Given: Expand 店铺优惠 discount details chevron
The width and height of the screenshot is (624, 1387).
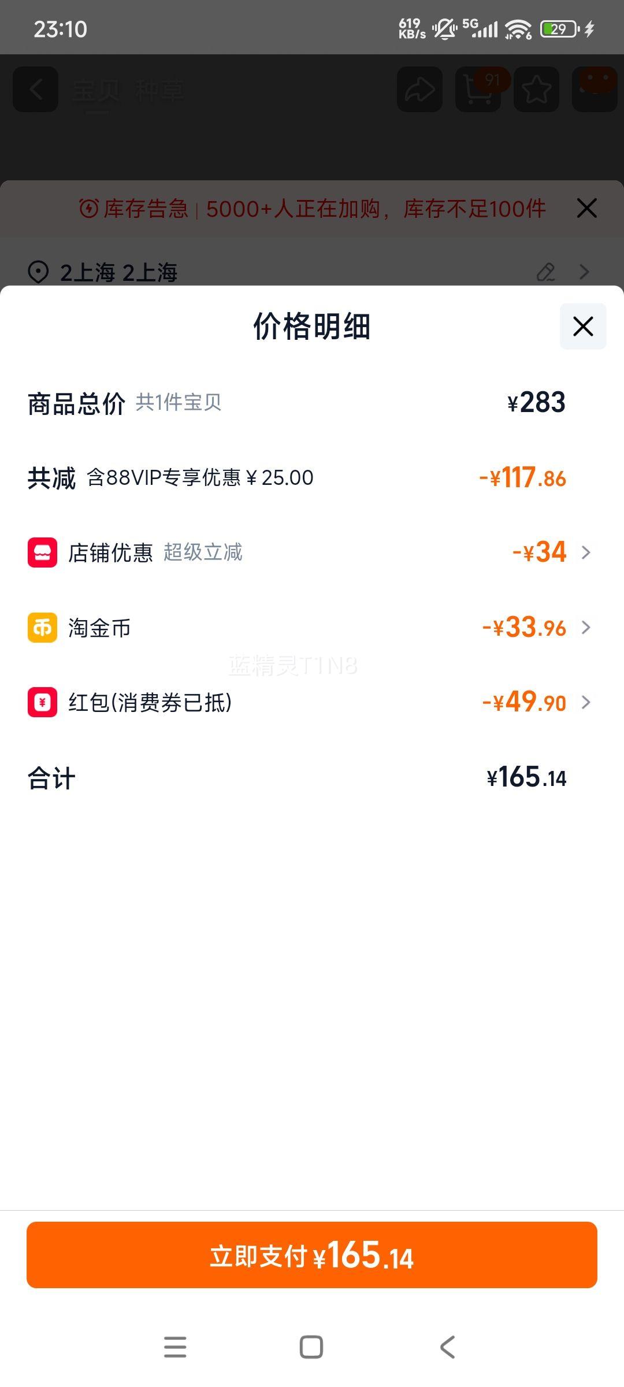Looking at the screenshot, I should click(x=586, y=552).
